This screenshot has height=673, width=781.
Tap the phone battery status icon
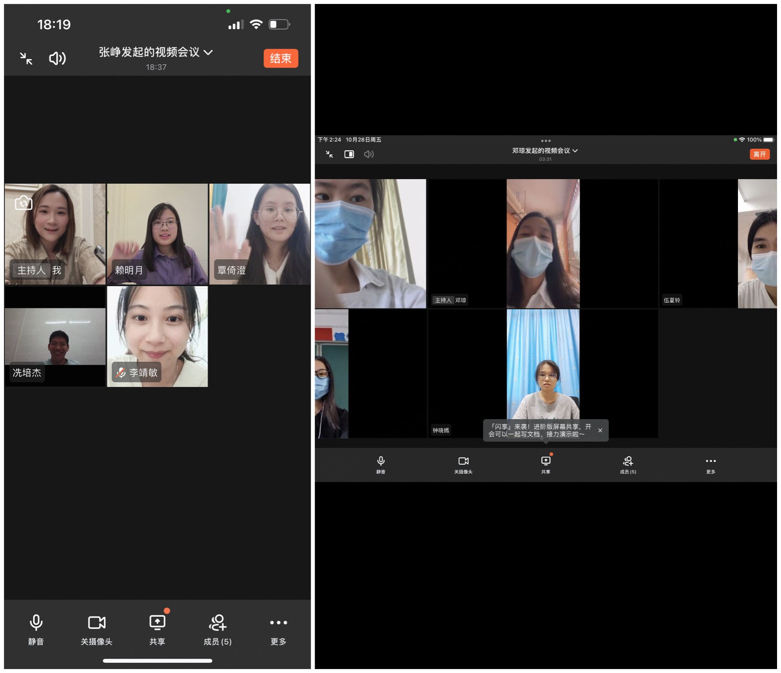[x=279, y=25]
